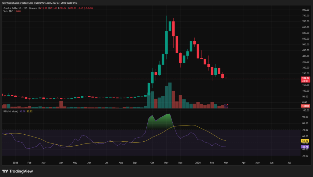This screenshot has width=313, height=177.
Task: Click the purple RSI value badge 43.78
Action: 306,147
